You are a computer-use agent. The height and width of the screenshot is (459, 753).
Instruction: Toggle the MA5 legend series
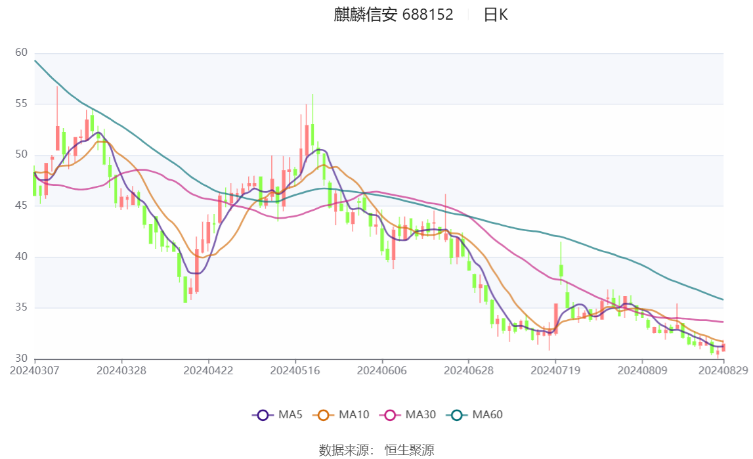click(277, 415)
